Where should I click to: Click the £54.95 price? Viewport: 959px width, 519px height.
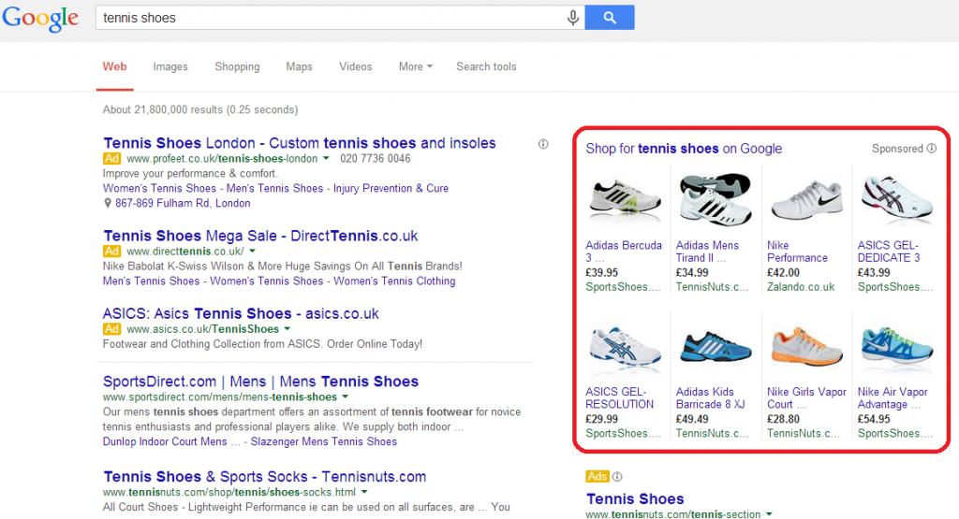coord(874,419)
